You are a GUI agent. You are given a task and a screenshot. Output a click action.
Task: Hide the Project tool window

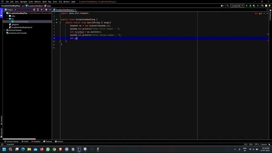point(50,10)
